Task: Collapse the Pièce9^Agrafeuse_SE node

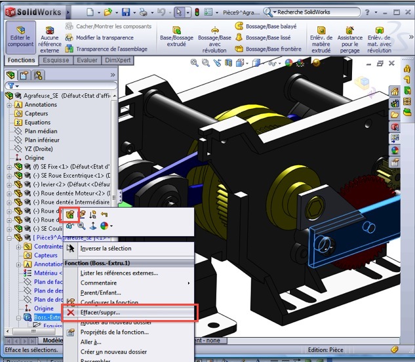Action: (9, 238)
